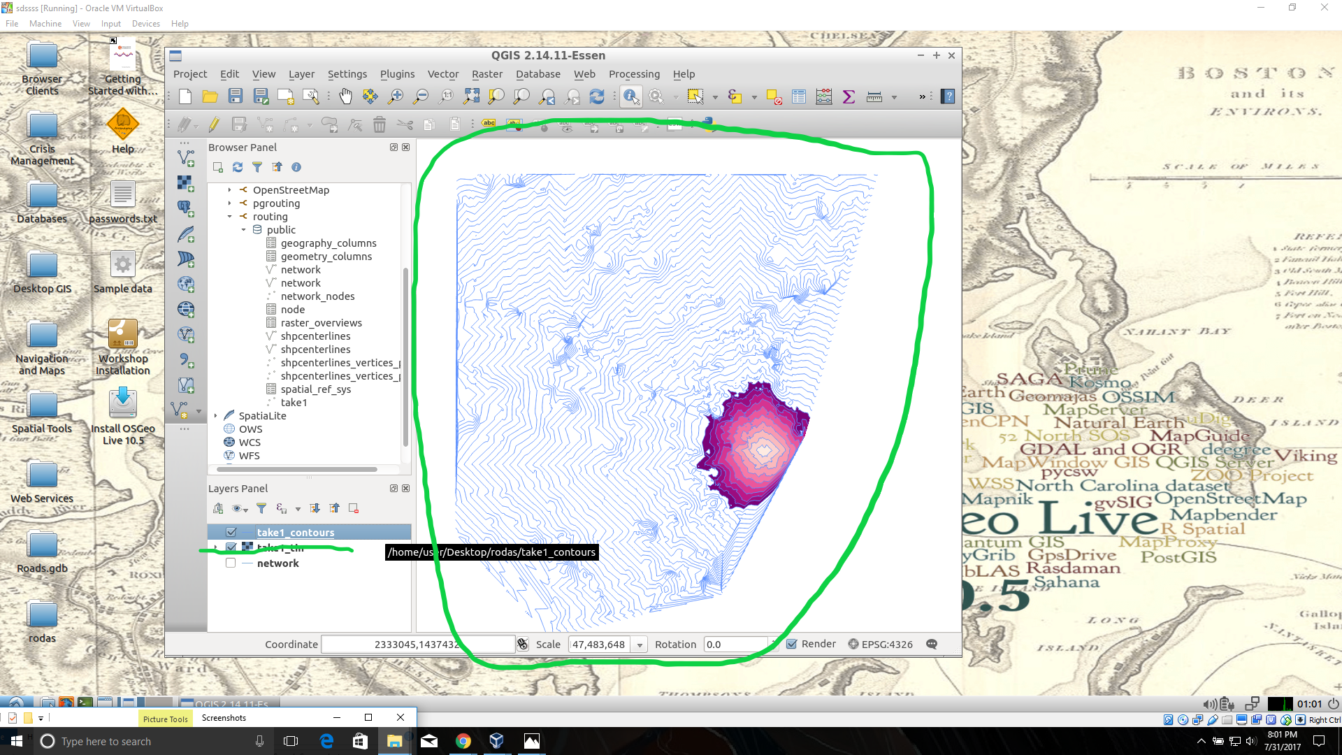Screen dimensions: 1342x755
Task: Select the Pan Map hand tool
Action: (345, 96)
